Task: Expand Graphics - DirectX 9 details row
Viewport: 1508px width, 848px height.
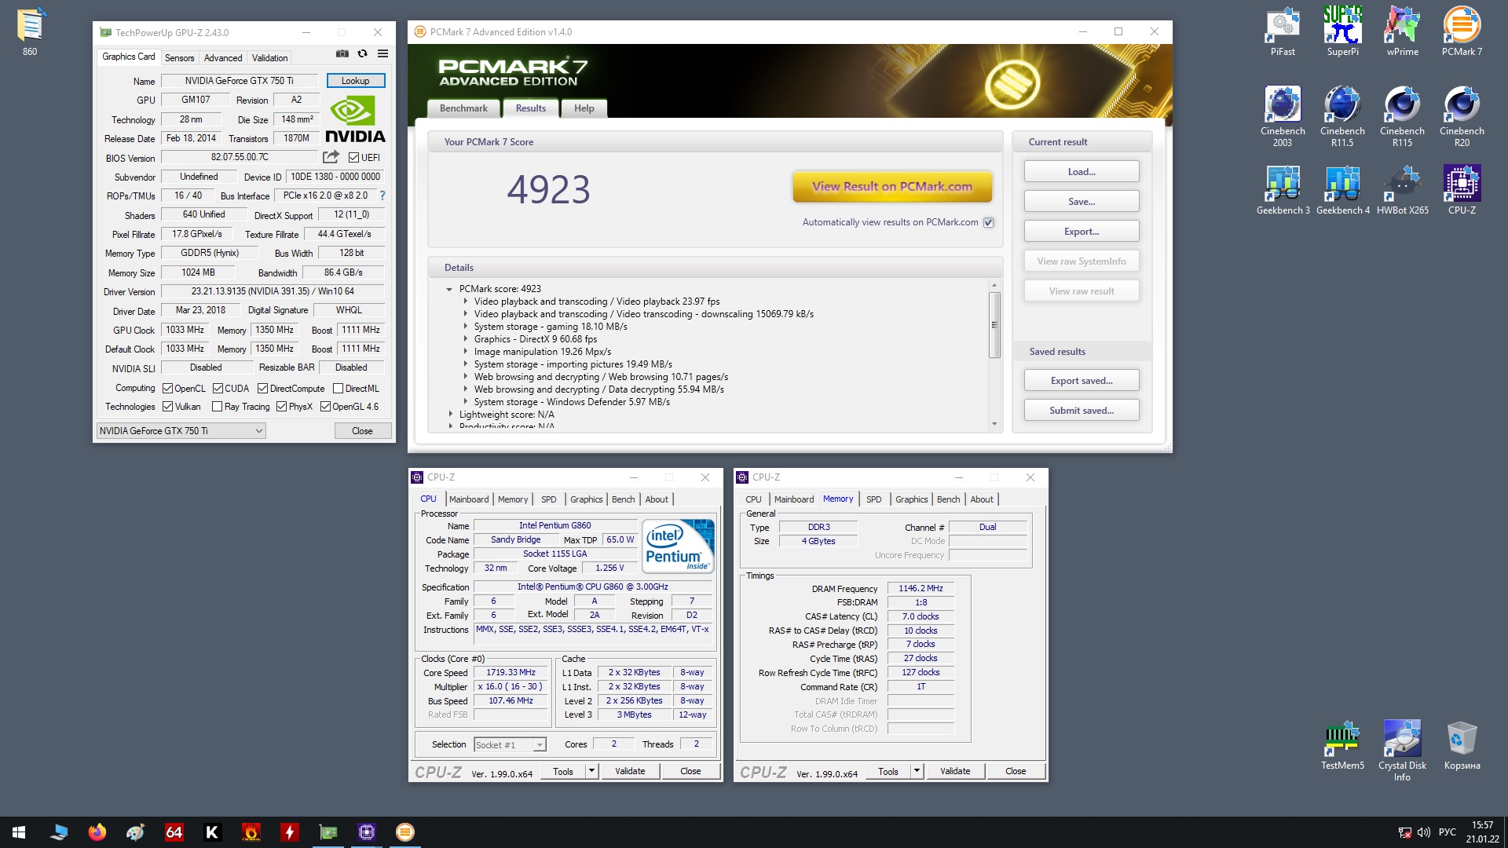Action: [465, 339]
